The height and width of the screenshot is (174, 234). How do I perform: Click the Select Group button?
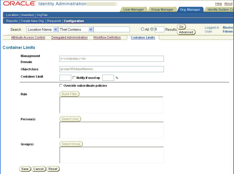pyautogui.click(x=71, y=144)
